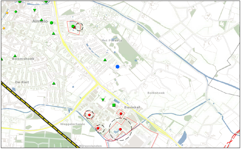The width and height of the screenshot is (241, 149).
Task: Click the red dot in the small dashed circle below Weggelerheide
Action: pos(98,128)
